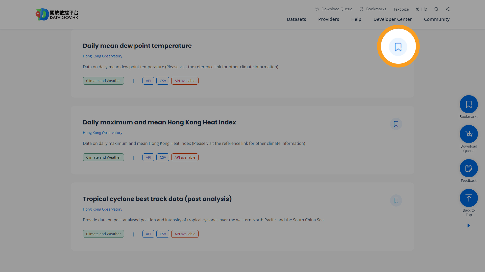The height and width of the screenshot is (272, 485).
Task: Switch language to Traditional Chinese (繁)
Action: 418,9
